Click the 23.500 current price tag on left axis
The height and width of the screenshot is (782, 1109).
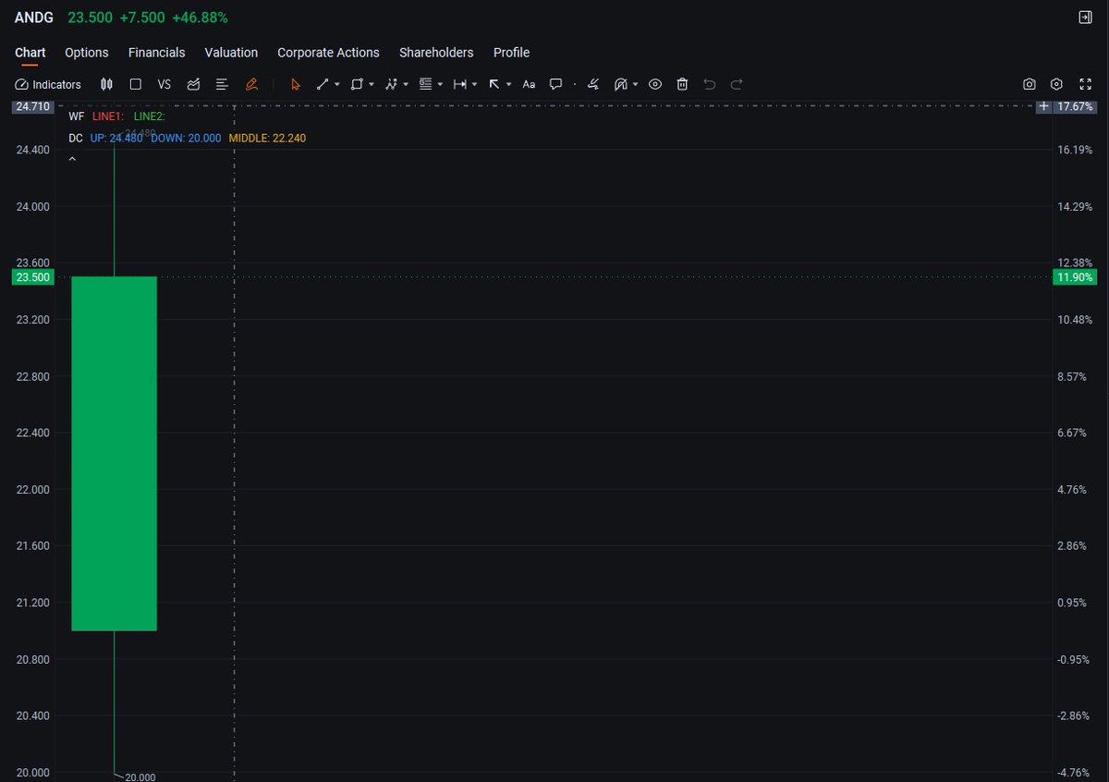tap(33, 277)
